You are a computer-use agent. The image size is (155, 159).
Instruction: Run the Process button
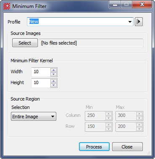pos(94,147)
